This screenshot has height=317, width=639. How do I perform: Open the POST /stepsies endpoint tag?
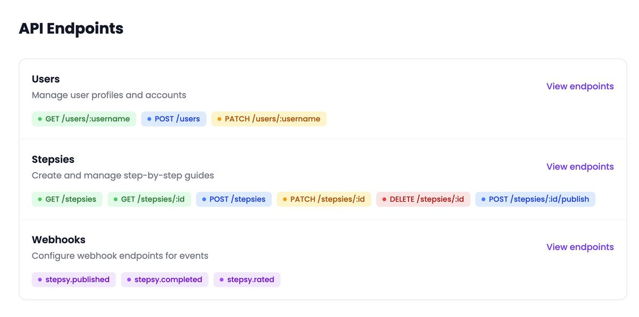(x=234, y=199)
